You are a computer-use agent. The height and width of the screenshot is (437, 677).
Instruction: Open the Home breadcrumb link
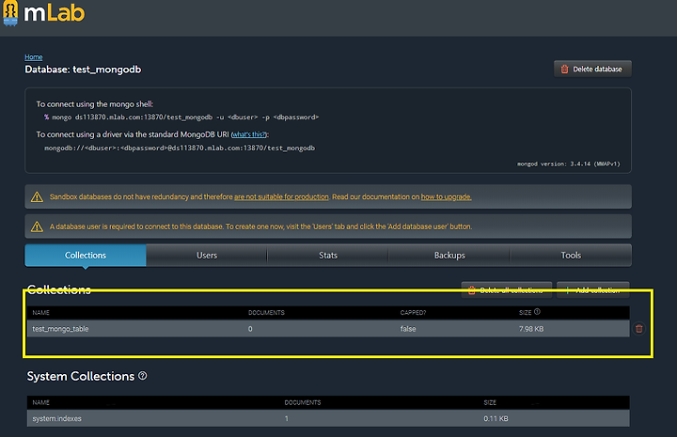33,57
